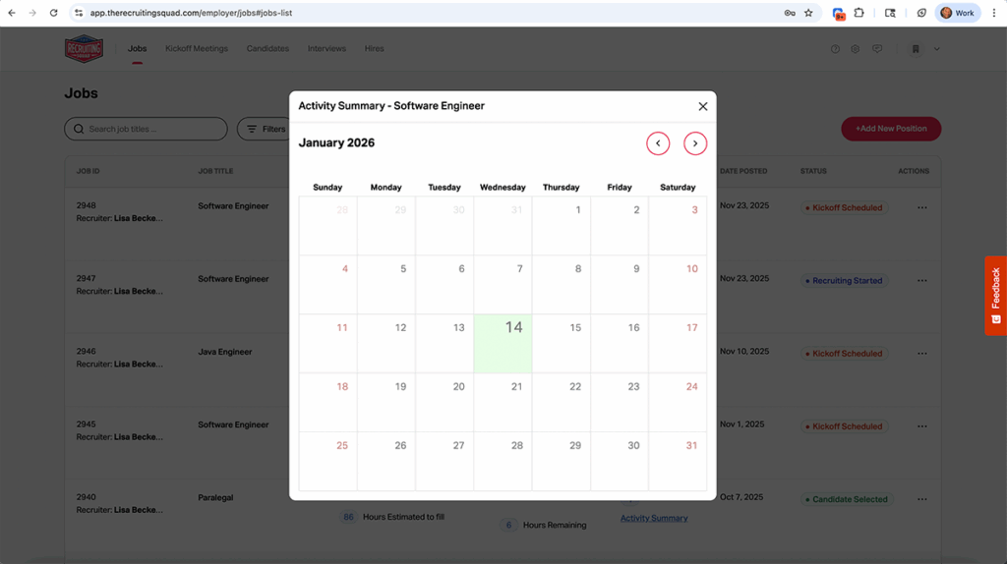Viewport: 1007px width, 564px height.
Task: Open actions menu for job 2946
Action: pos(922,354)
